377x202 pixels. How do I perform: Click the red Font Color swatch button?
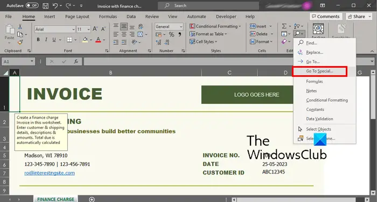click(98, 40)
